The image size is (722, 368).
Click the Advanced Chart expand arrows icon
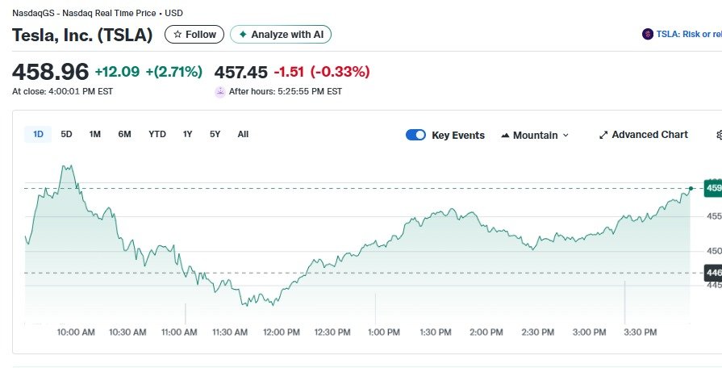pos(603,135)
